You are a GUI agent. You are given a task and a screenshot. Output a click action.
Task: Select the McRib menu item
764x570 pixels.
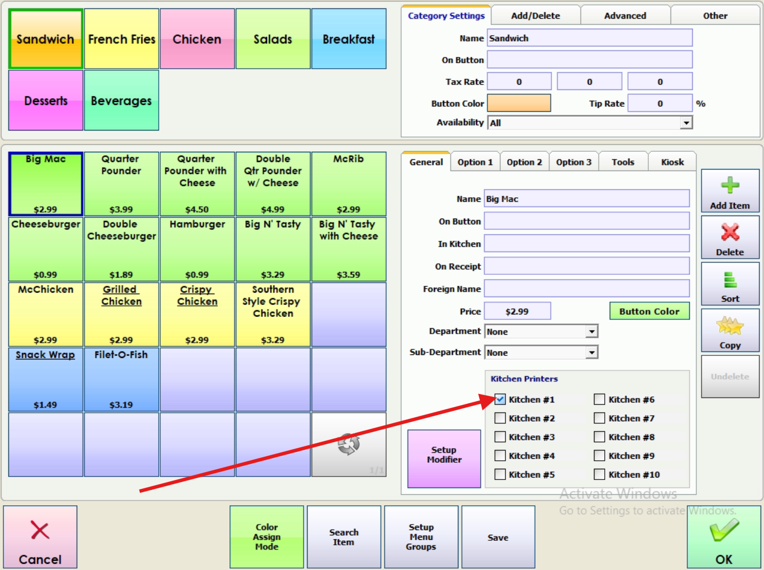[349, 184]
